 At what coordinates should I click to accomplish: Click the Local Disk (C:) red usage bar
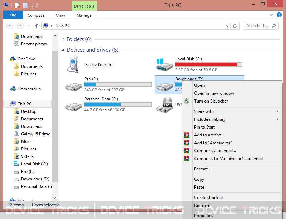(x=208, y=64)
